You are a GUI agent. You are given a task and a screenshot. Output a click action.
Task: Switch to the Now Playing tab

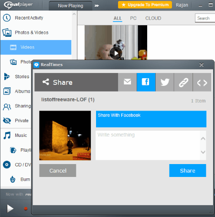[70, 6]
